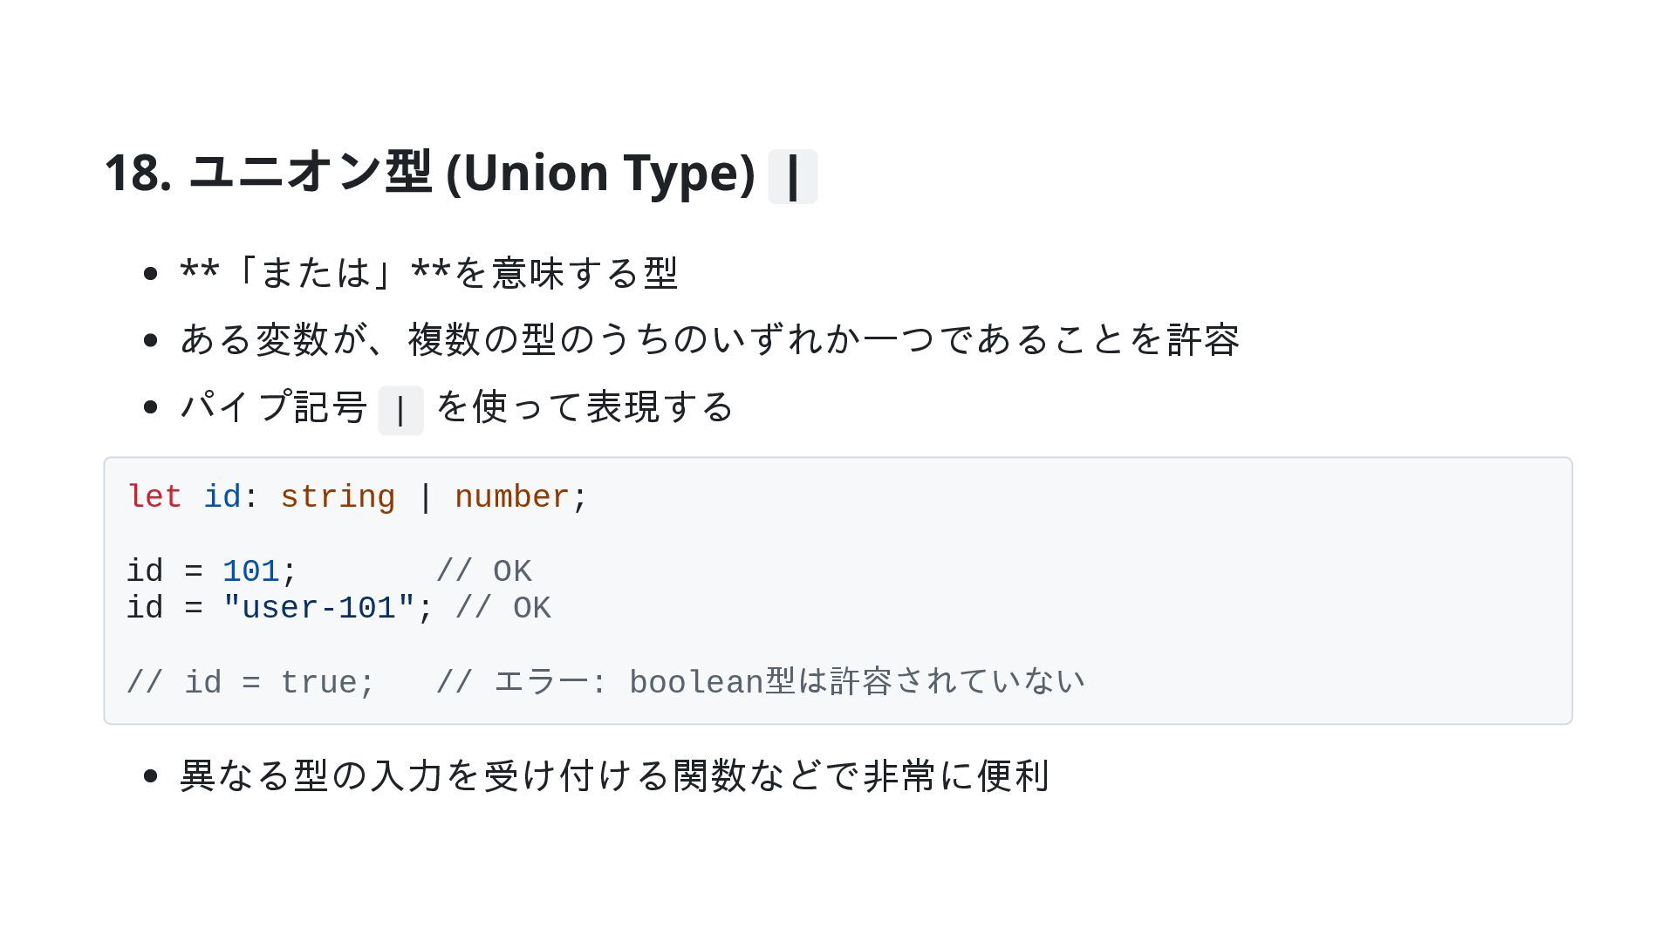The height and width of the screenshot is (942, 1675).
Task: Click the numeric literal "101" in code
Action: click(x=250, y=572)
